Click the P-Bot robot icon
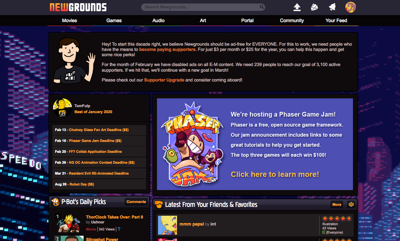The image size is (400, 241). (55, 202)
